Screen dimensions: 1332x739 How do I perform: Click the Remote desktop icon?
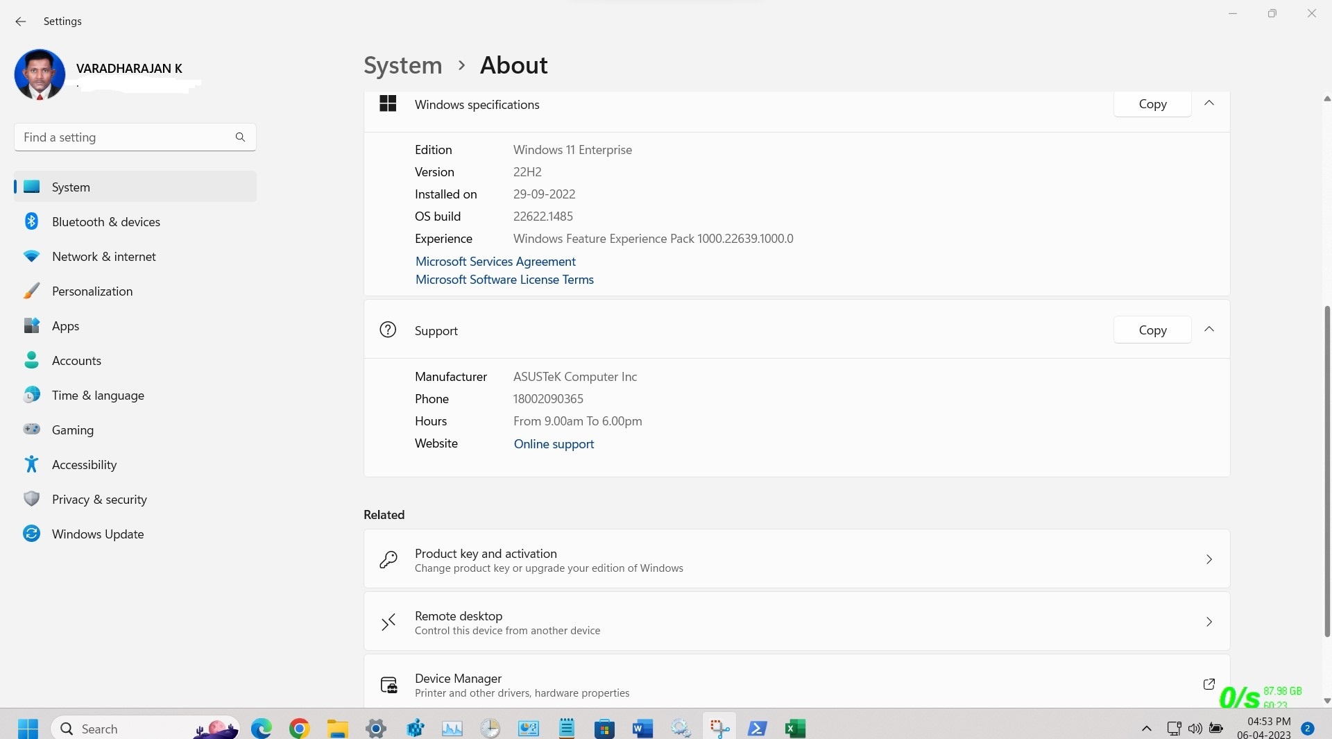pyautogui.click(x=388, y=622)
